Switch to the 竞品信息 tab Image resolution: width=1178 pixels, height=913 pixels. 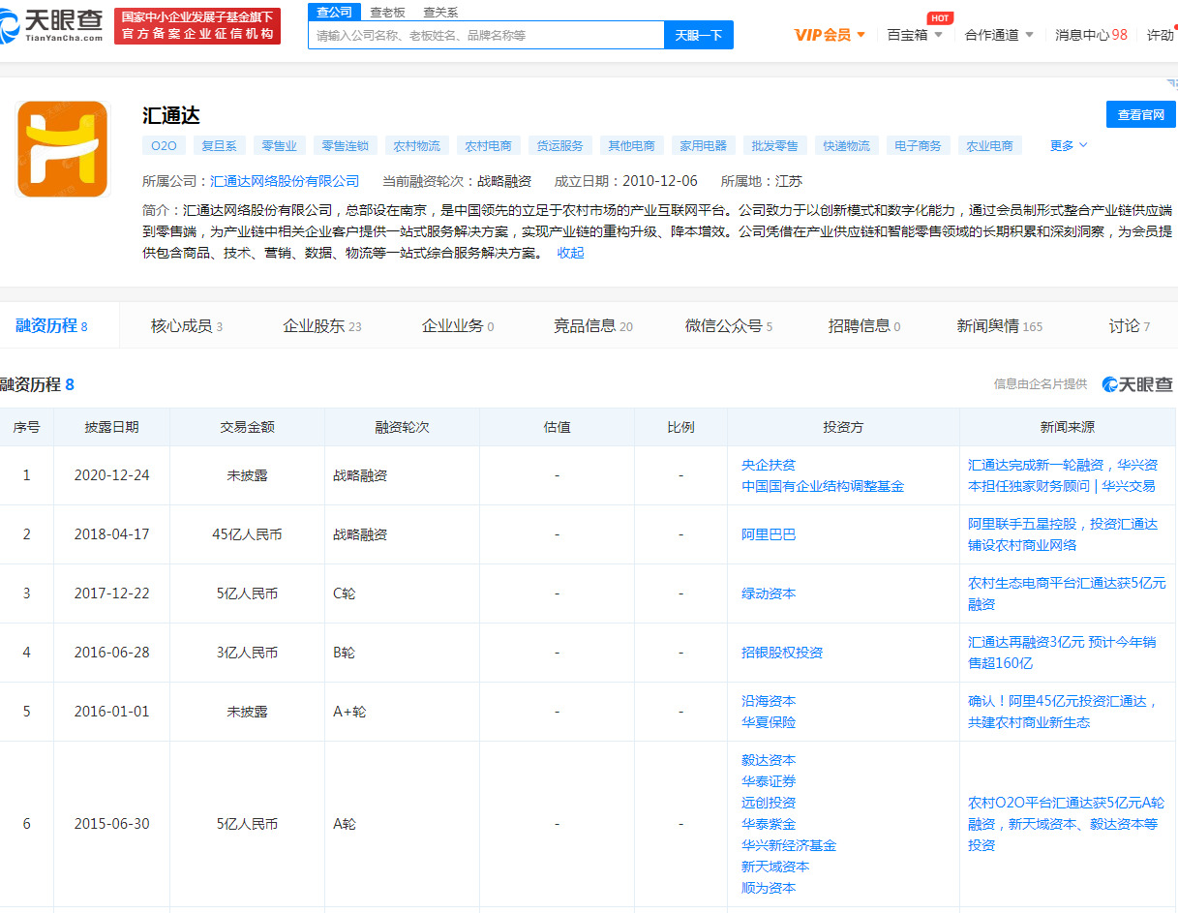[593, 326]
